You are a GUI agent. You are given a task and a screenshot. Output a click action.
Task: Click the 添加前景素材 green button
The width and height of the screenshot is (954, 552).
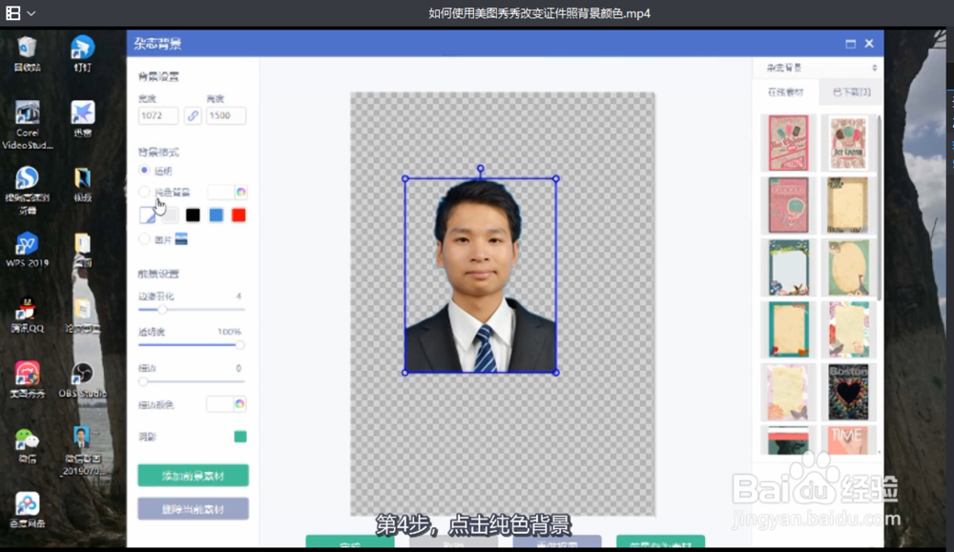point(192,474)
